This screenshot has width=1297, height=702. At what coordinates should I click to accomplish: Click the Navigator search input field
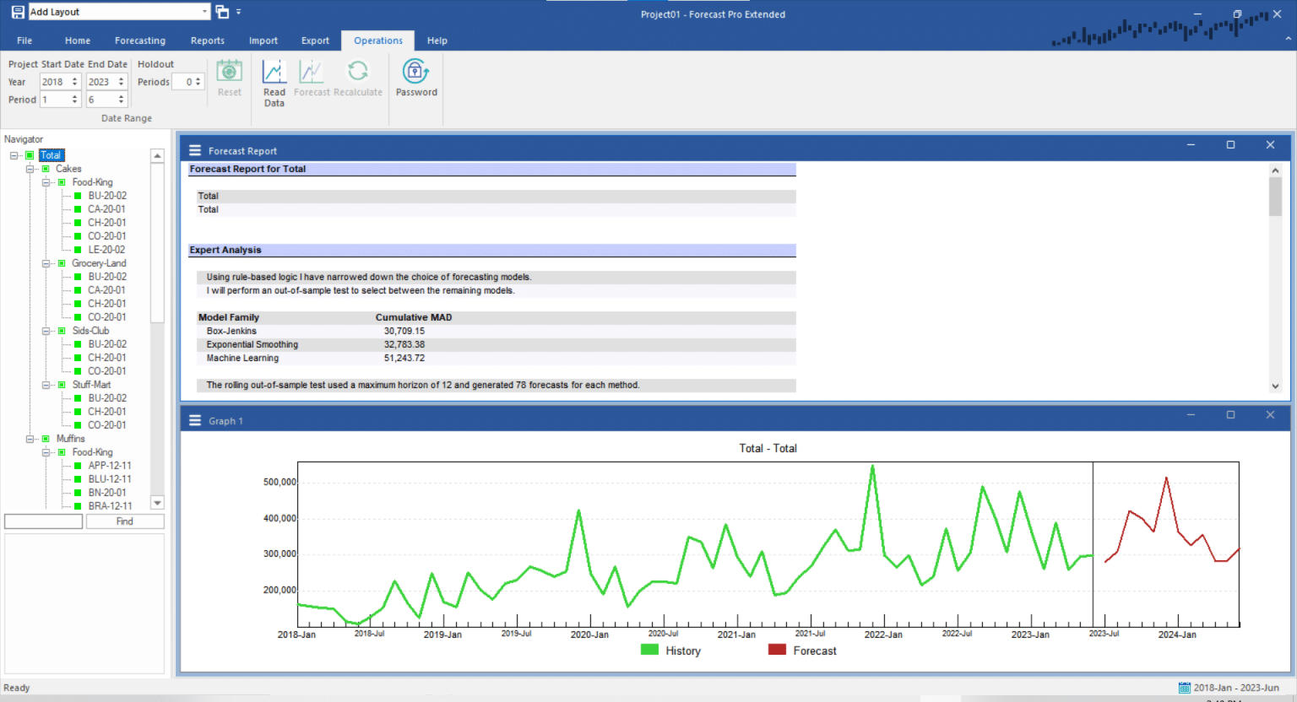pyautogui.click(x=44, y=521)
